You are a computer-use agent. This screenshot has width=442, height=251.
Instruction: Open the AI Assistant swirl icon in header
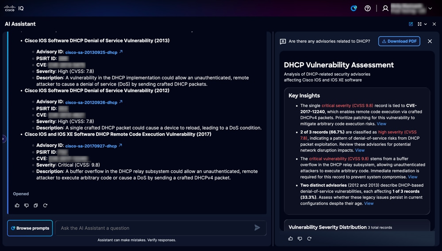[x=354, y=8]
